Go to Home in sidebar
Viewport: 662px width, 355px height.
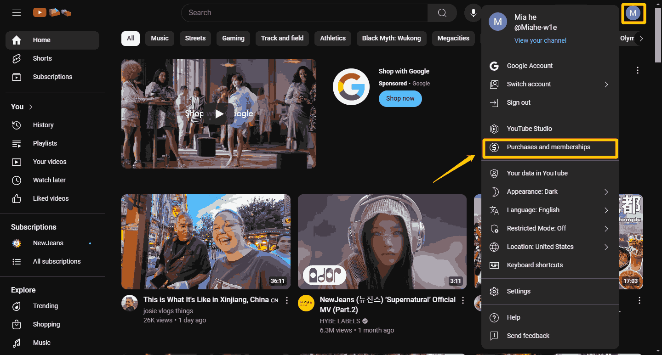coord(52,40)
